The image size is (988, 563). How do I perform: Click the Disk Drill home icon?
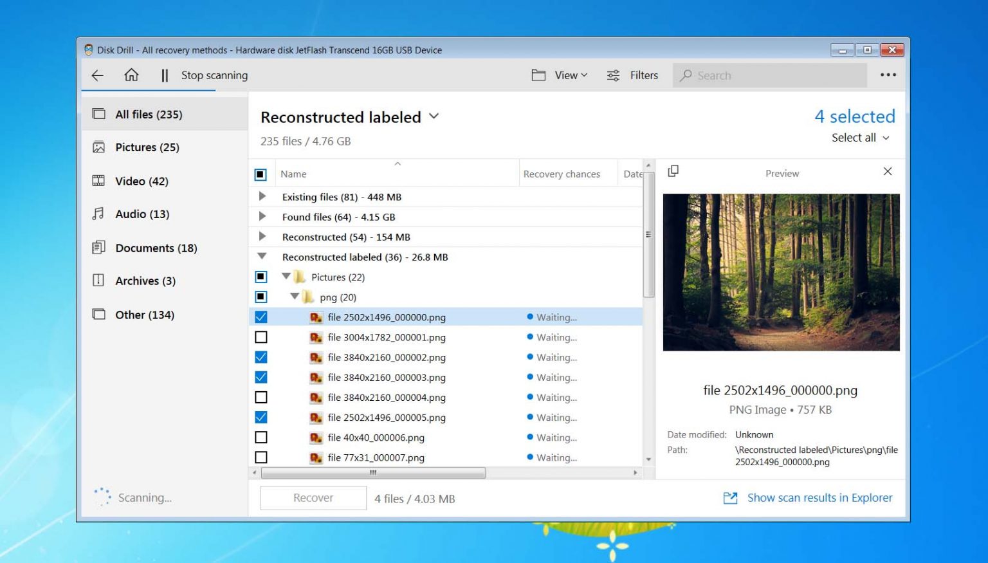[131, 75]
